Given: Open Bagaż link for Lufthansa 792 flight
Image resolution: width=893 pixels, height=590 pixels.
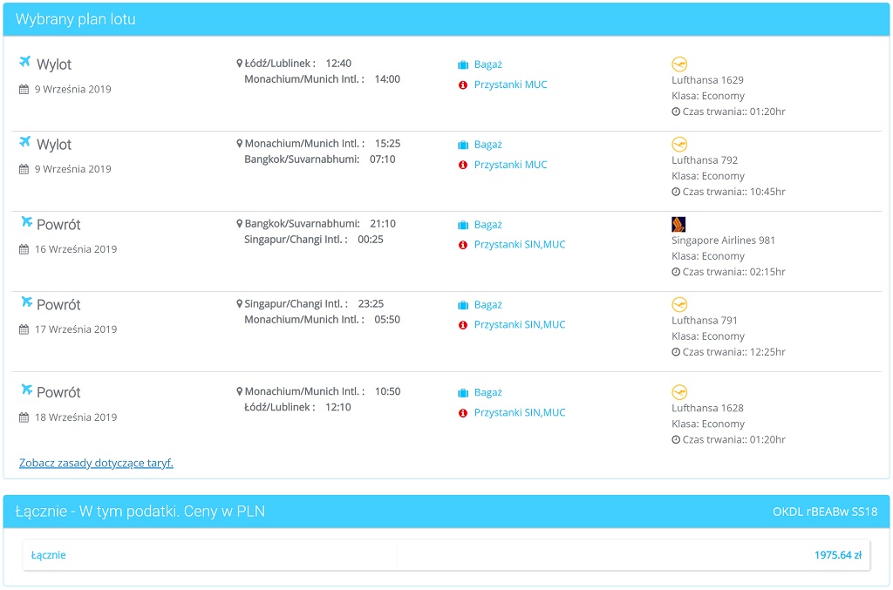Looking at the screenshot, I should tap(488, 145).
